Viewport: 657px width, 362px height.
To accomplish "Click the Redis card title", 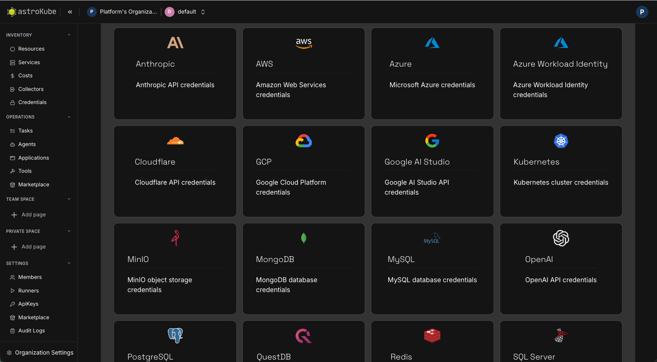I will click(401, 357).
